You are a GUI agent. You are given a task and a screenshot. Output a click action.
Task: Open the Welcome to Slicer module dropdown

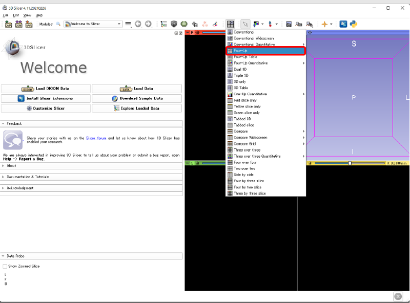click(x=93, y=24)
